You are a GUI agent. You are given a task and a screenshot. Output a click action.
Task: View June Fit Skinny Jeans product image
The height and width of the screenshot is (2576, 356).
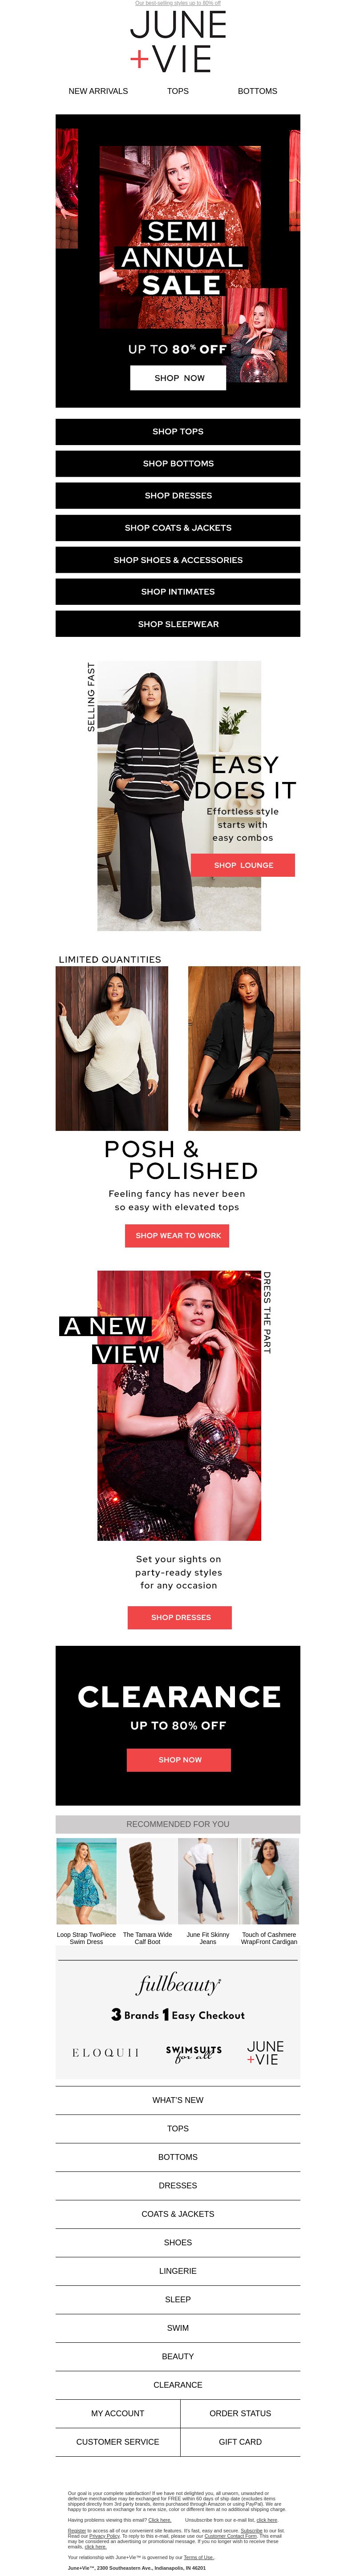208,1881
